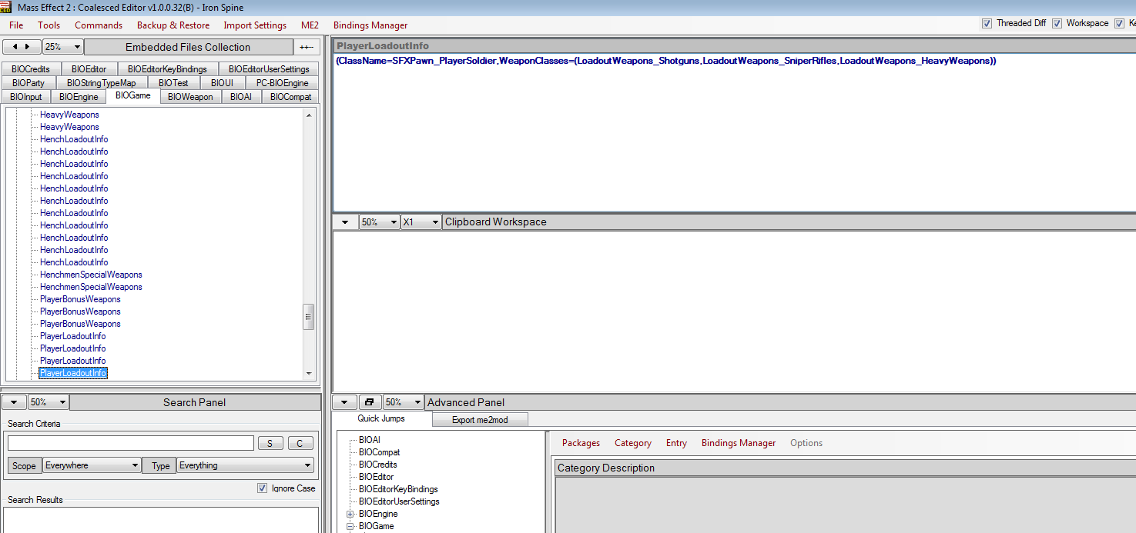Switch to the BIOCompat tab
The height and width of the screenshot is (533, 1136).
(291, 97)
